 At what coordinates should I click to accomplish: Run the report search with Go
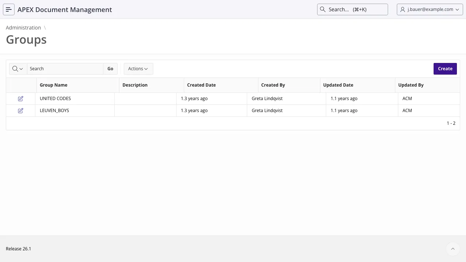tap(110, 69)
